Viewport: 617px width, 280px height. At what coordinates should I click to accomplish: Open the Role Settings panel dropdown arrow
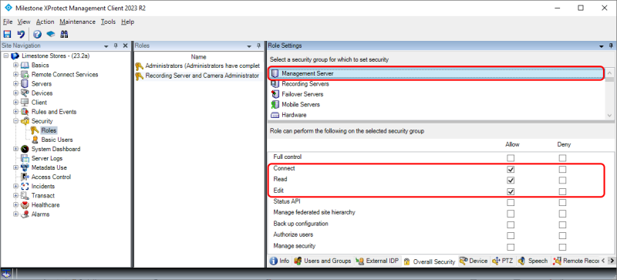tap(602, 46)
